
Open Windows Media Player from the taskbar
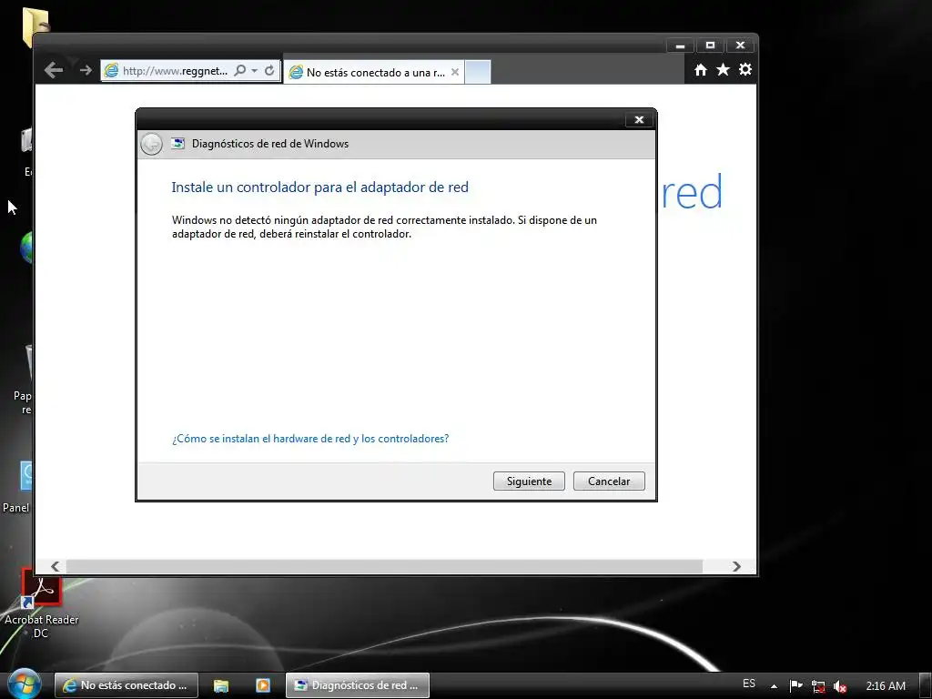pyautogui.click(x=263, y=685)
